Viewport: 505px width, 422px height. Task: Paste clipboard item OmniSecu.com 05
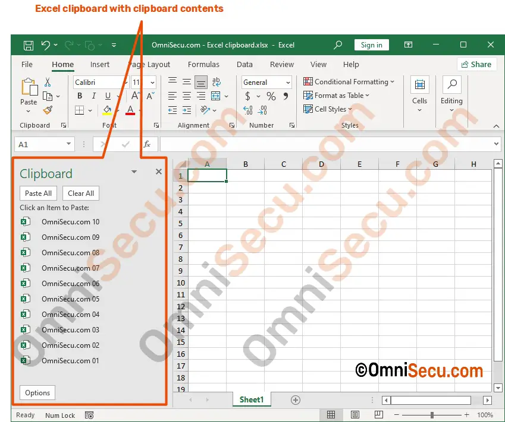[70, 299]
